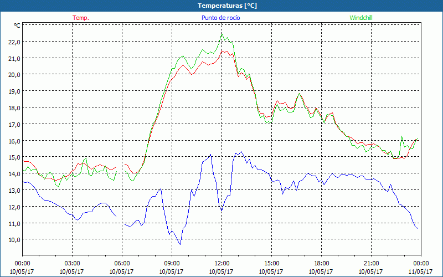Click the 03:00 time label
Image resolution: width=443 pixels, height=277 pixels.
pos(72,264)
